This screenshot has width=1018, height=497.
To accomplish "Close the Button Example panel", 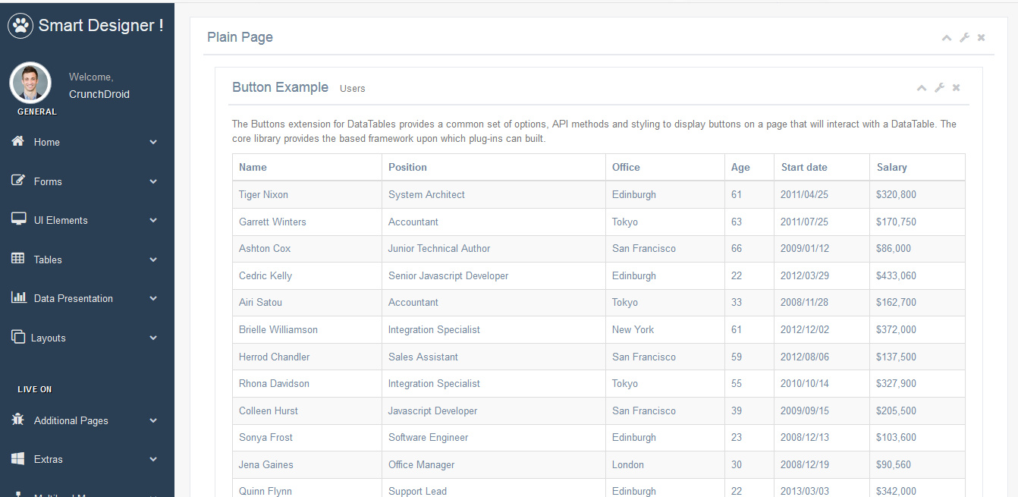I will click(957, 88).
